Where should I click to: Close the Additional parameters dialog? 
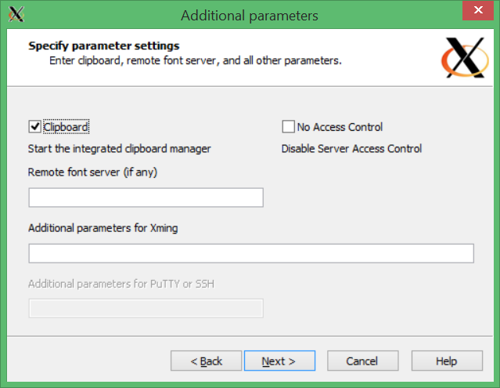click(478, 10)
